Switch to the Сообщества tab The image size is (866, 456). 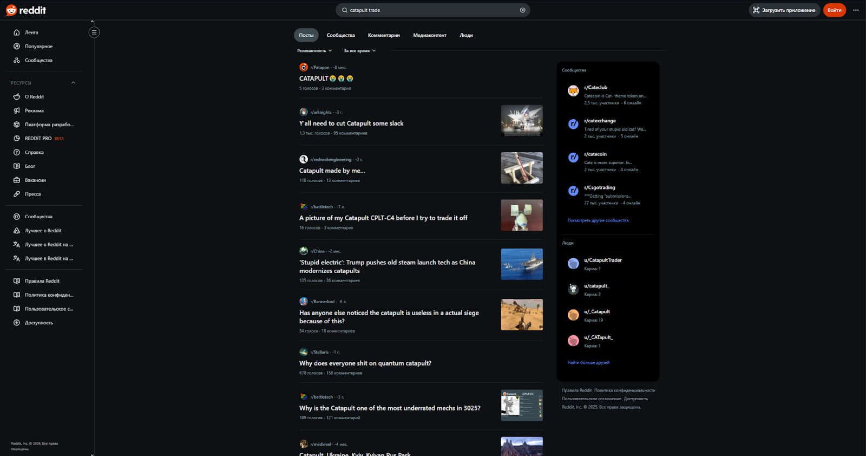point(340,35)
